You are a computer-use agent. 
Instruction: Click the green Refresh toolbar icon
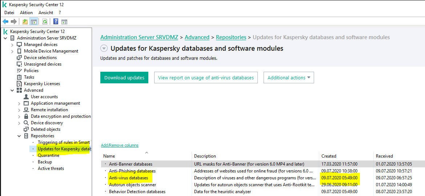click(x=45, y=22)
